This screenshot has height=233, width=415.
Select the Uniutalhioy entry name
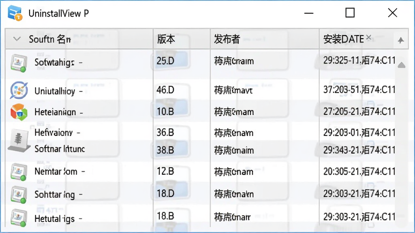tap(55, 91)
